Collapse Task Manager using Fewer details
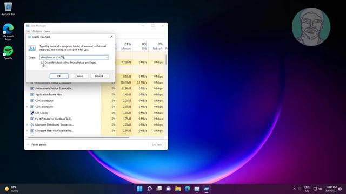Viewport: 346px width, 194px height. 37,145
